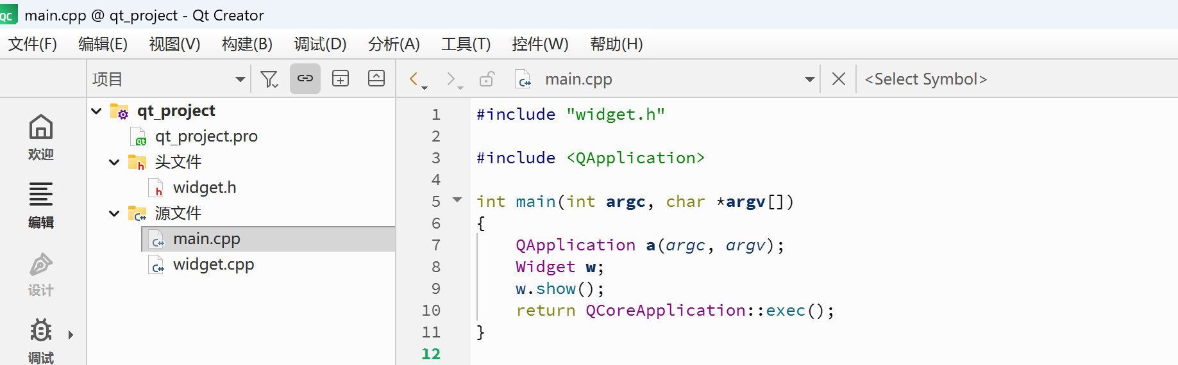The height and width of the screenshot is (365, 1178).
Task: Open the 项目 view selector dropdown
Action: click(169, 79)
